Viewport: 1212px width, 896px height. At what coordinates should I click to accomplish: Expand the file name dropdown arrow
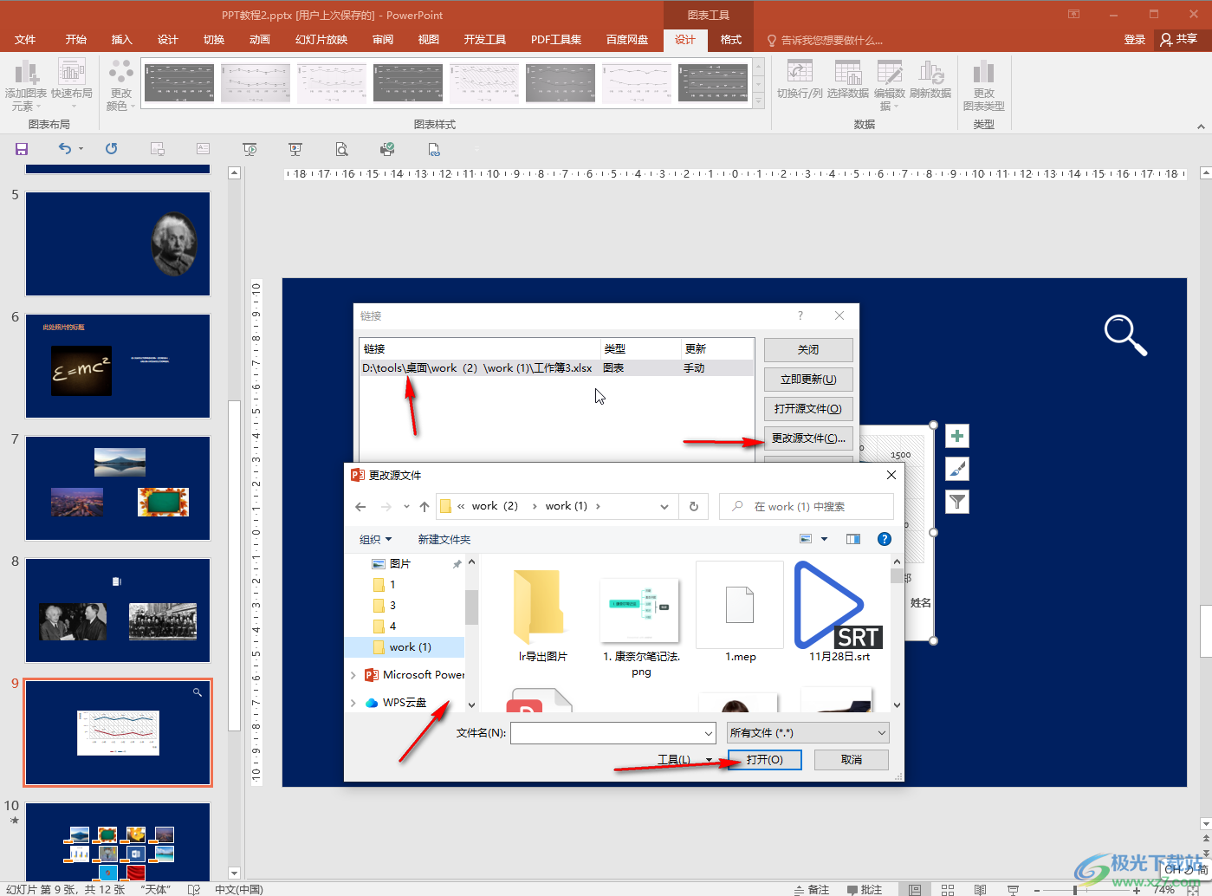click(x=709, y=733)
